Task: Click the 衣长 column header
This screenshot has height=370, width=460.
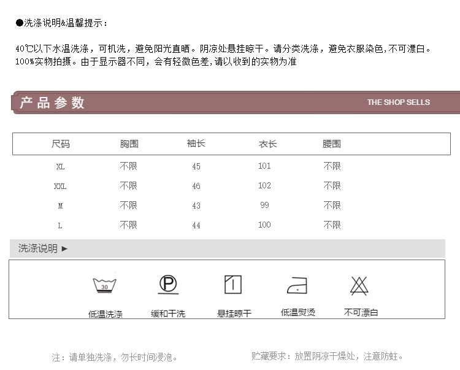Action: pos(267,144)
